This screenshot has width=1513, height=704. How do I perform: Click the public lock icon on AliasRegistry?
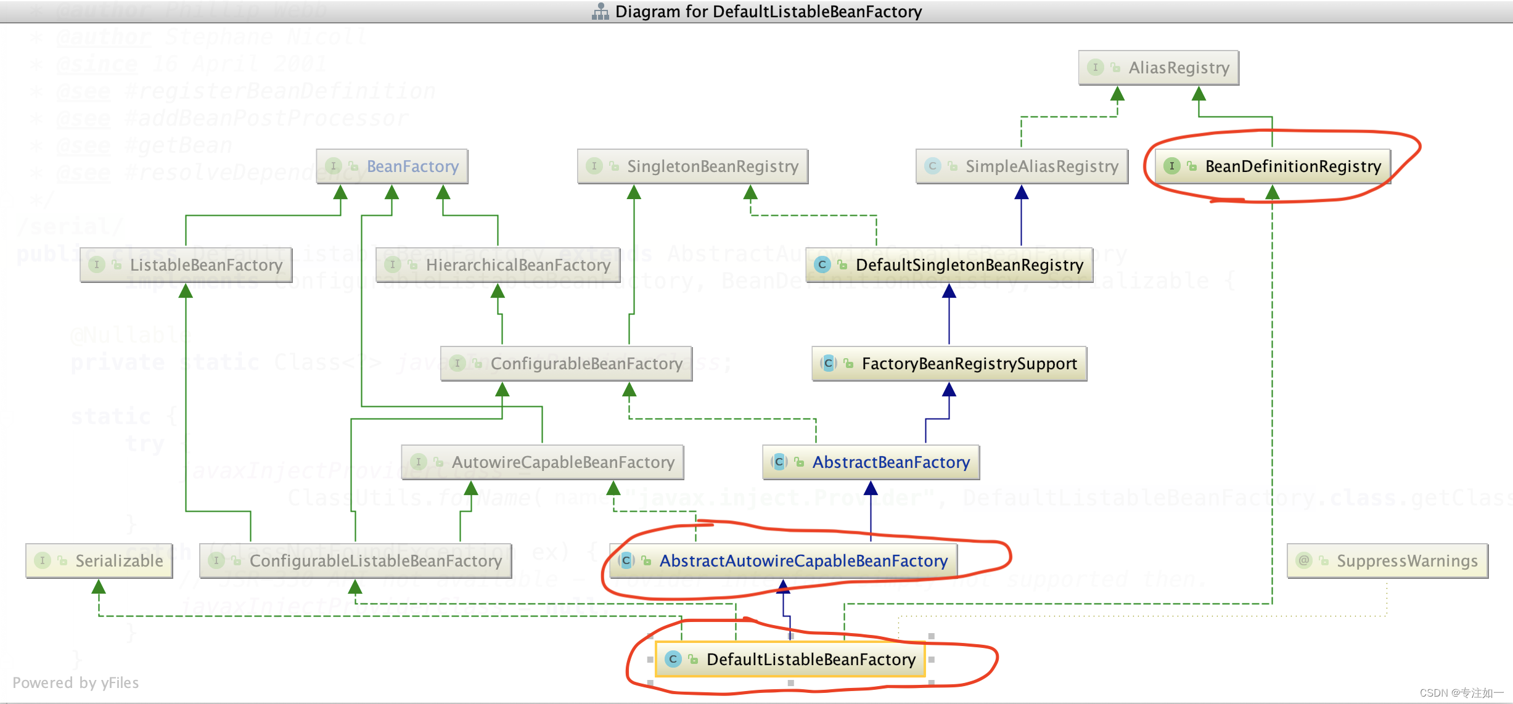[1115, 68]
